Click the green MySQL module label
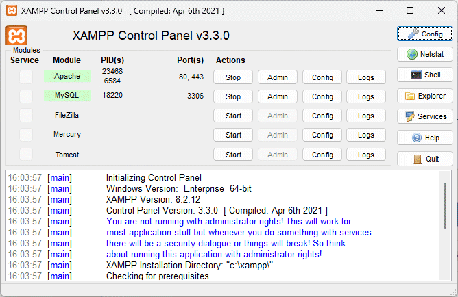Viewport: 458px width, 297px height. pyautogui.click(x=67, y=96)
